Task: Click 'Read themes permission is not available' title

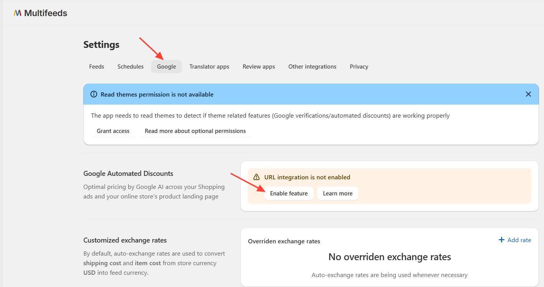Action: (x=157, y=94)
